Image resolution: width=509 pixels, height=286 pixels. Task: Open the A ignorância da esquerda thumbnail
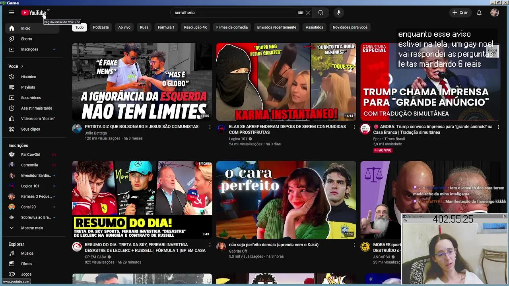tap(142, 81)
